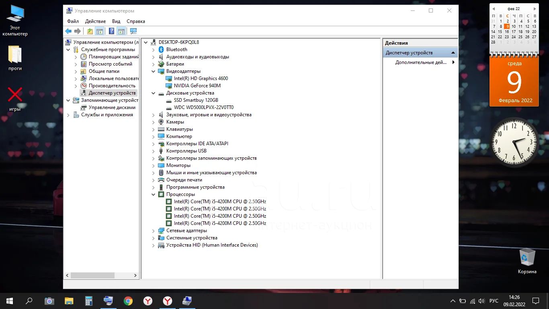
Task: Select Intel(R) HD Graphics 4600 adapter
Action: point(201,78)
